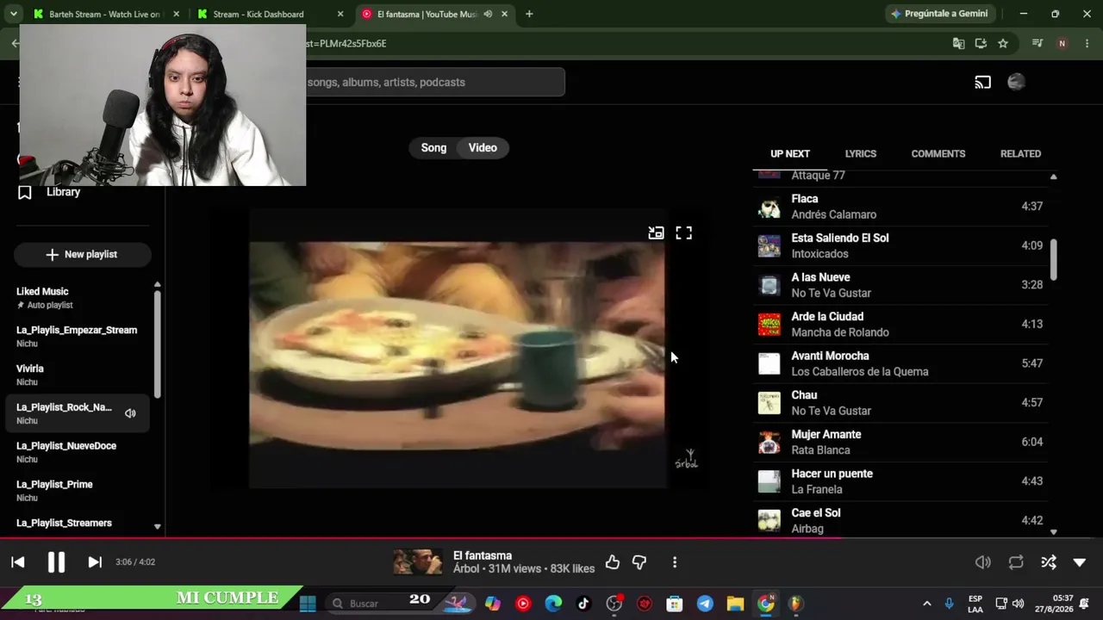This screenshot has width=1103, height=620.
Task: Create a new playlist
Action: coord(83,255)
